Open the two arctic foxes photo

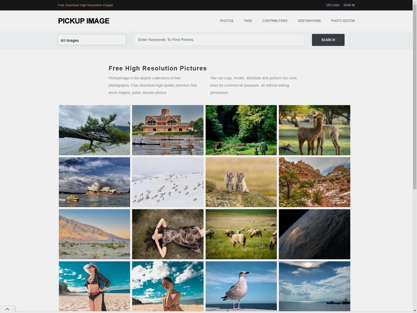click(241, 182)
